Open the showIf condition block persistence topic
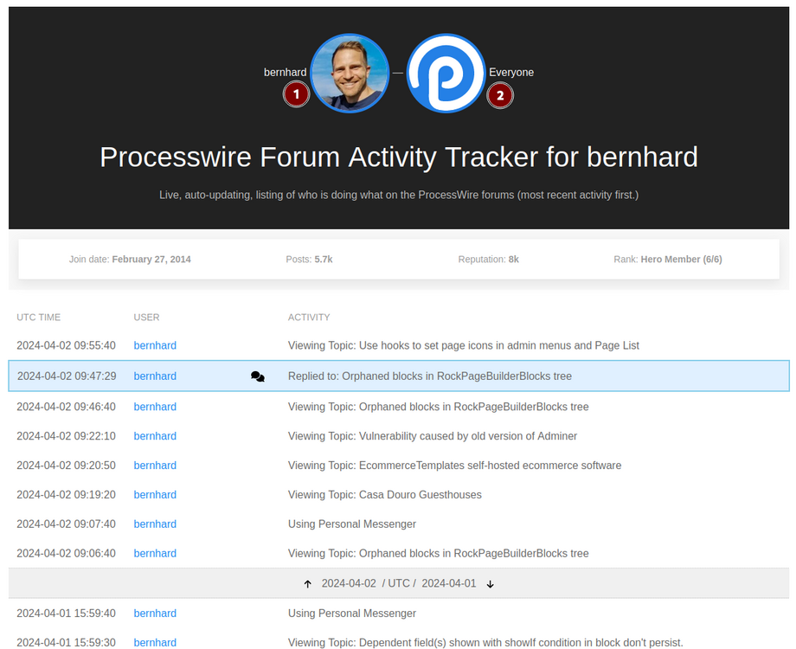Viewport: 796px width, 649px height. 485,642
